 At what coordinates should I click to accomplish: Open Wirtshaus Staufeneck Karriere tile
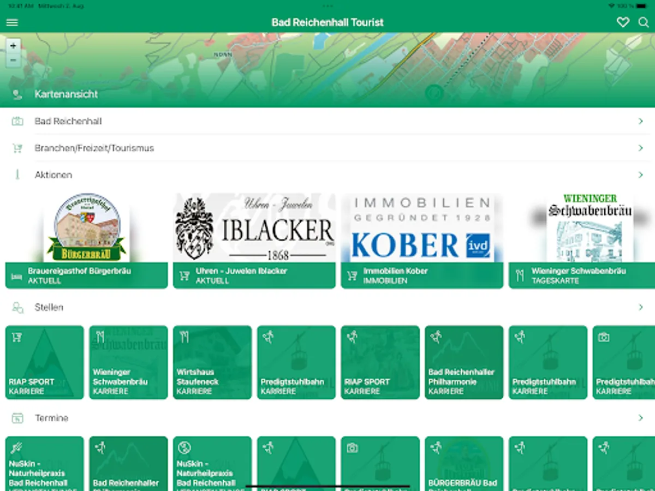[212, 362]
